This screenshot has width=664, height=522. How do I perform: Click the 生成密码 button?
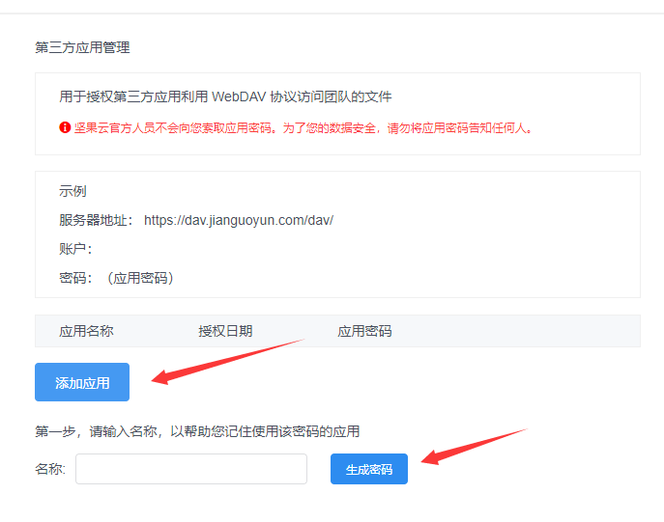pyautogui.click(x=369, y=469)
